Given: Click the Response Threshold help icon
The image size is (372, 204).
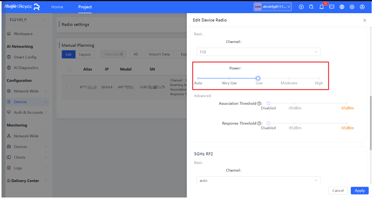Looking at the screenshot, I should [259, 124].
